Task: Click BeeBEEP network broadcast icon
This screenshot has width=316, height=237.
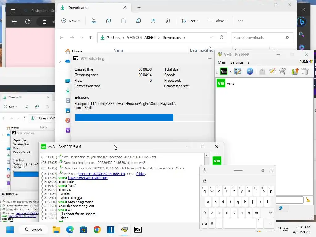Action: click(x=250, y=71)
